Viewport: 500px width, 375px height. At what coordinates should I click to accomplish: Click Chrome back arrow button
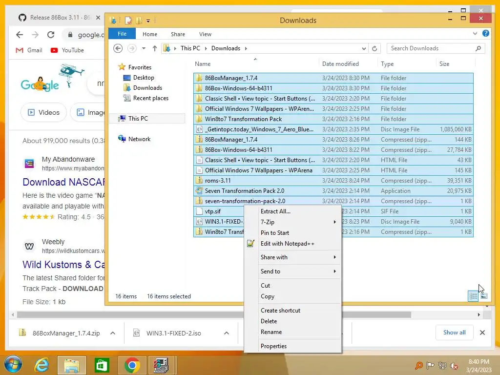point(20,35)
